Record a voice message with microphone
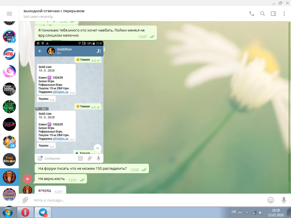The image size is (291, 218). coord(284,200)
